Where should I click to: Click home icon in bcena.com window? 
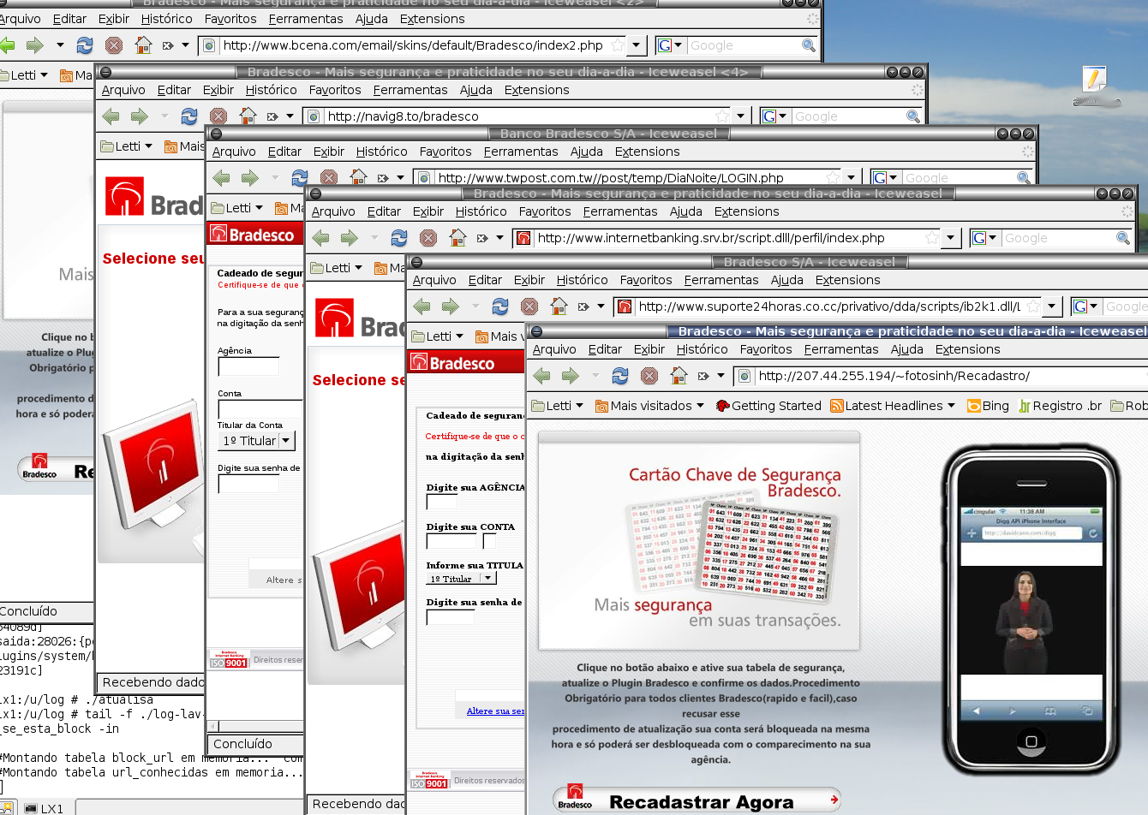coord(143,45)
